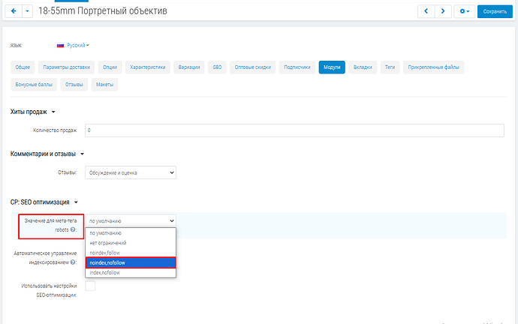This screenshot has height=324, width=518.
Task: Collapse the Комментарии и отзывы section
Action: 47,154
